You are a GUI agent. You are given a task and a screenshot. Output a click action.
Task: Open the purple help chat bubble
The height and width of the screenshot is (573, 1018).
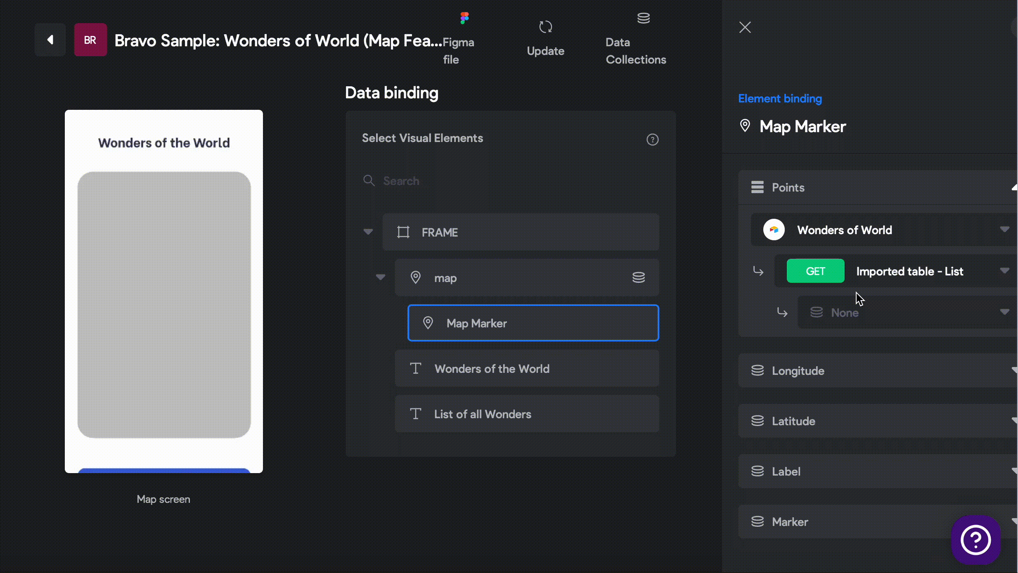[975, 540]
